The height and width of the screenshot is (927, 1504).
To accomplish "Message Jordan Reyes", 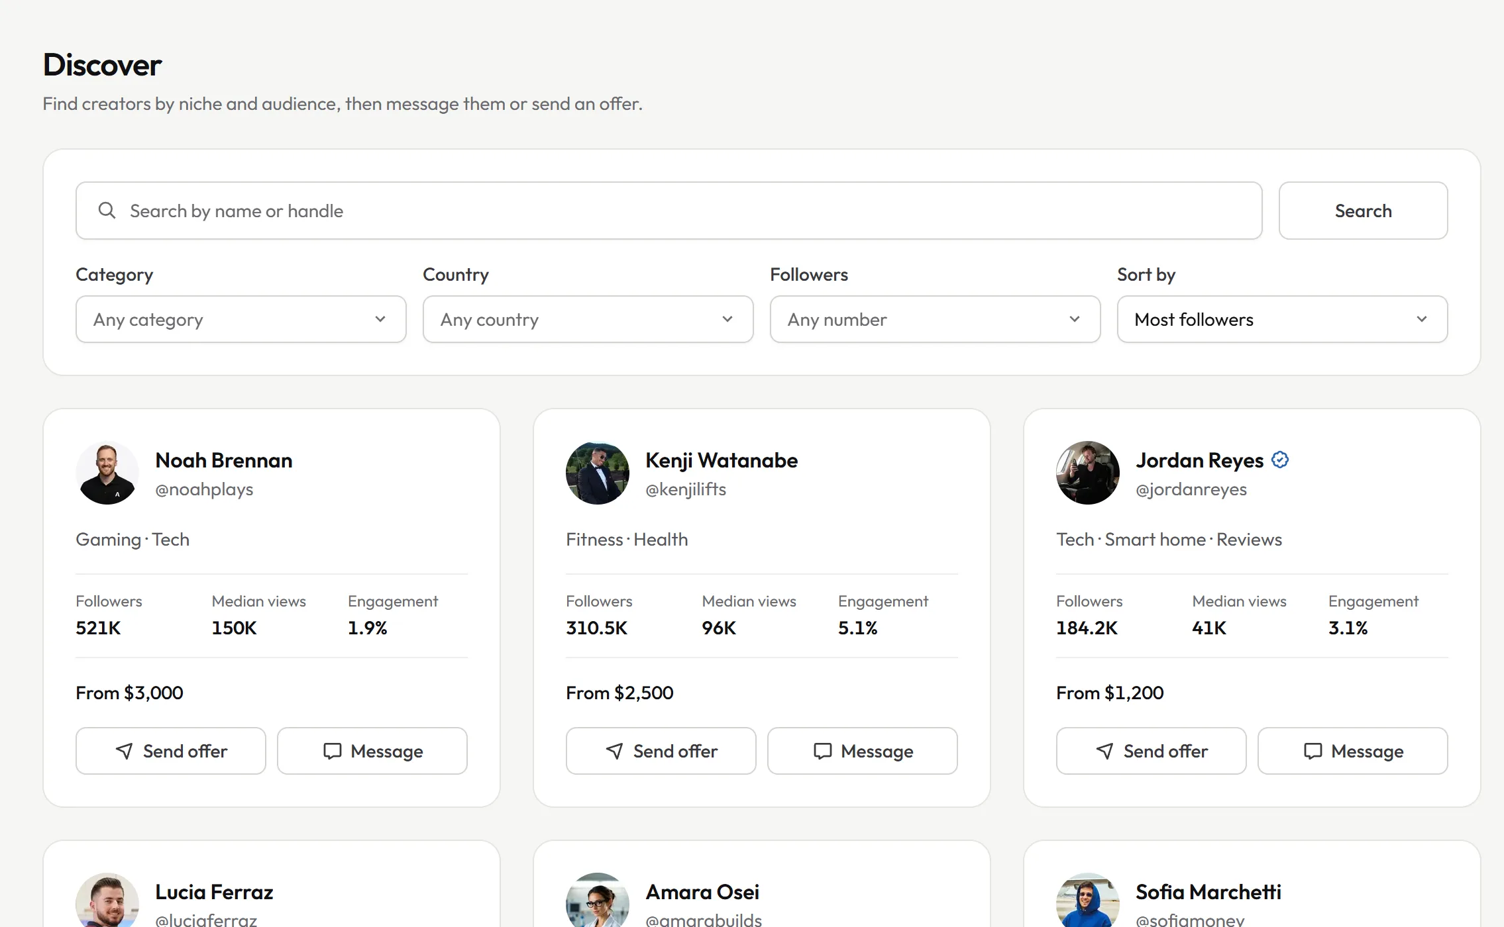I will tap(1353, 751).
